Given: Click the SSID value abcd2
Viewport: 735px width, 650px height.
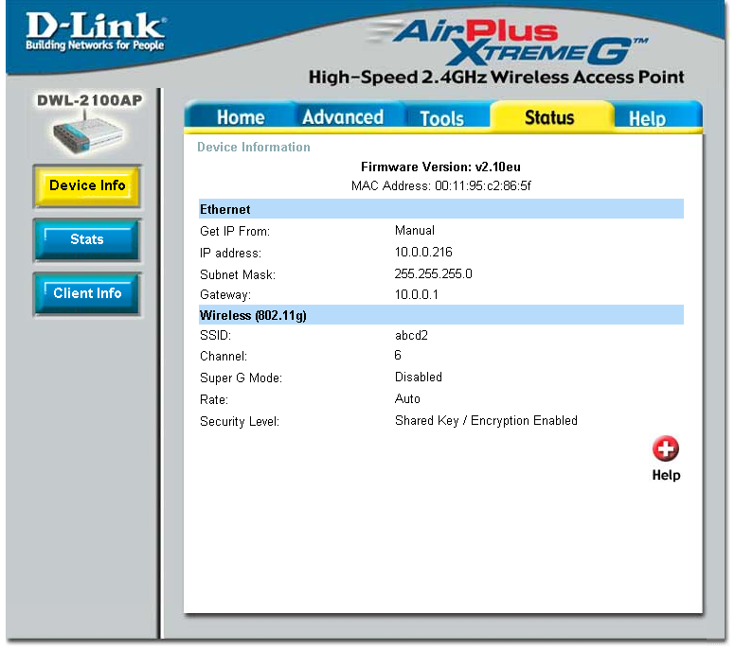Looking at the screenshot, I should [411, 335].
